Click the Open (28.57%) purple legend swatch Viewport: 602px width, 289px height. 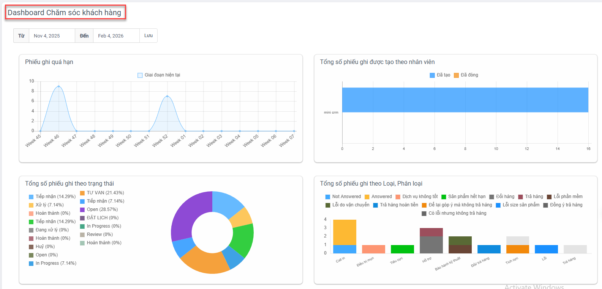tap(82, 209)
